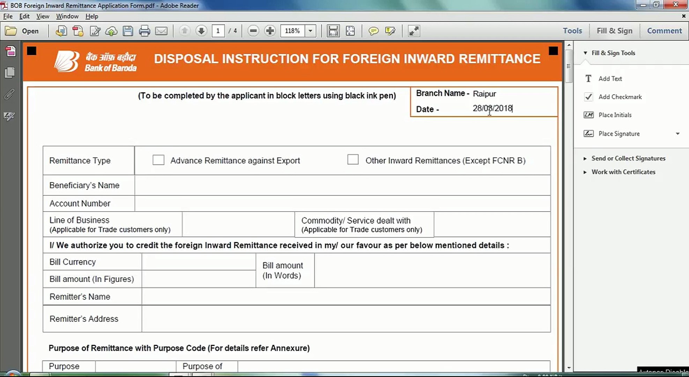Screen dimensions: 689x377
Task: Click the Print icon in toolbar
Action: (144, 31)
